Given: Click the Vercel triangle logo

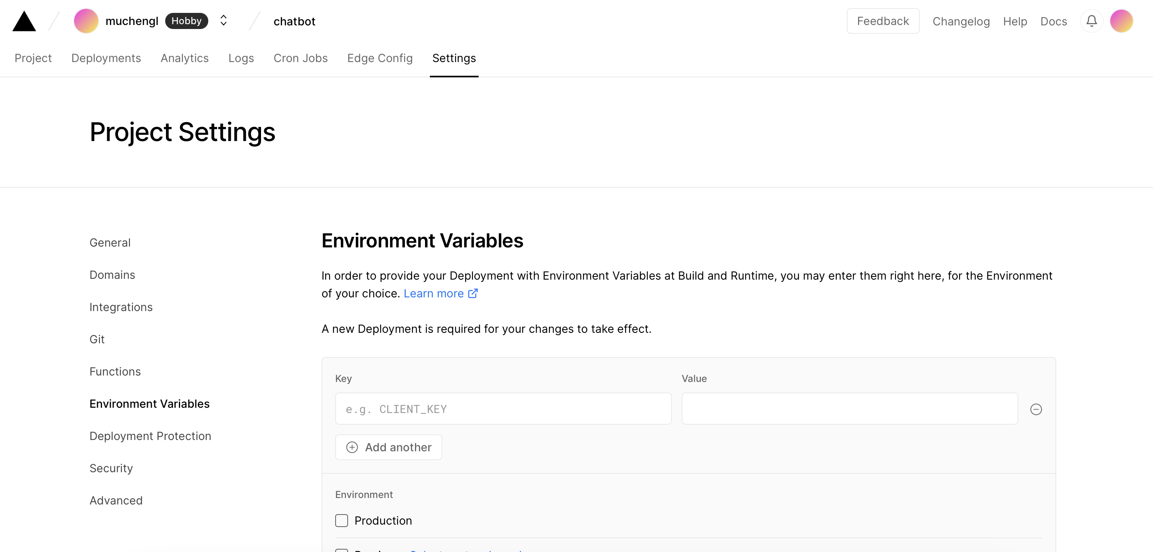Looking at the screenshot, I should tap(24, 21).
